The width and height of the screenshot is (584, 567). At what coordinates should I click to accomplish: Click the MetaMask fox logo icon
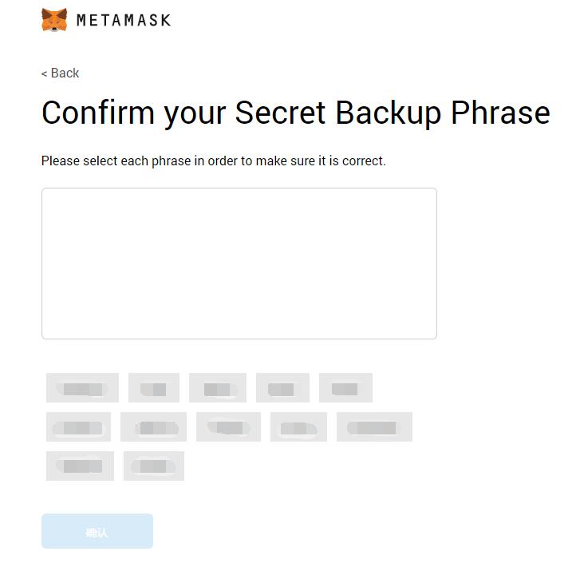pyautogui.click(x=54, y=20)
